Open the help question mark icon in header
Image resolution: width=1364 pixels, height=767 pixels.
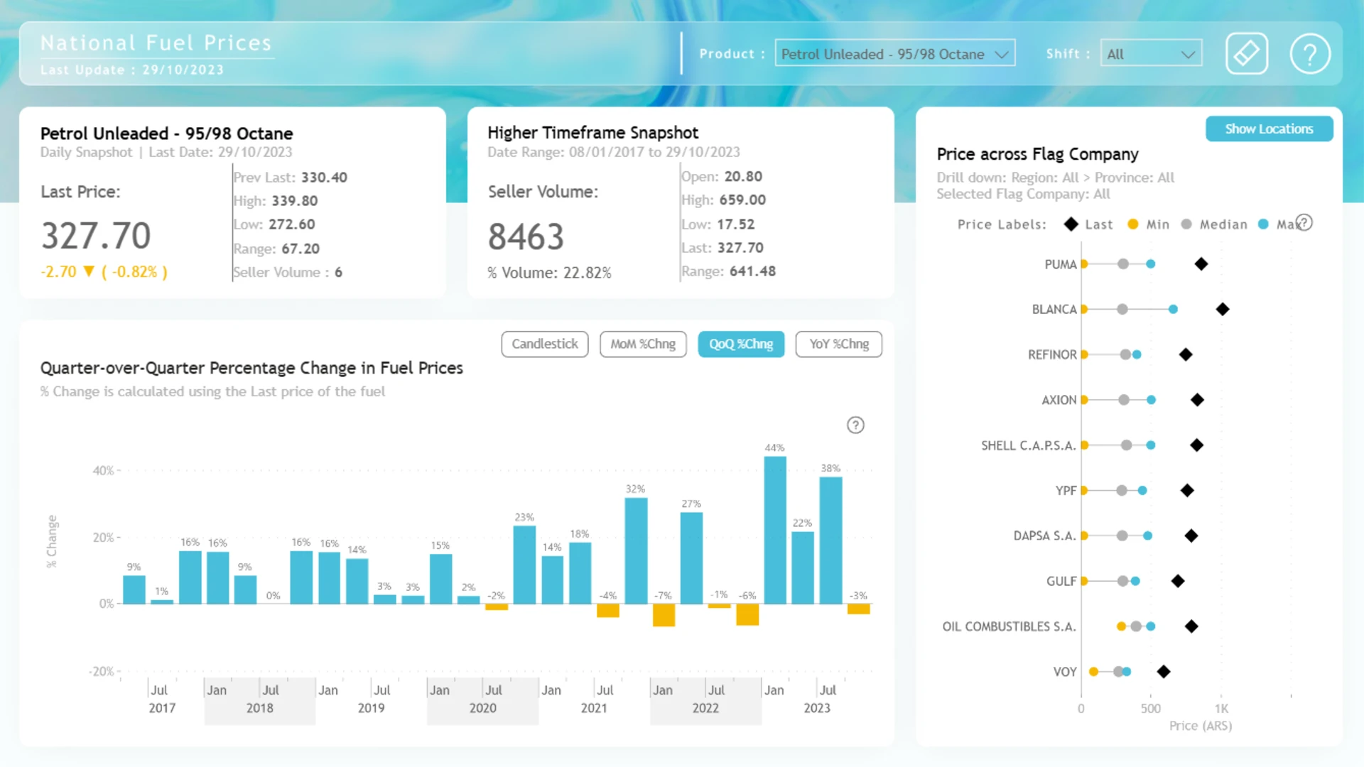[1310, 53]
